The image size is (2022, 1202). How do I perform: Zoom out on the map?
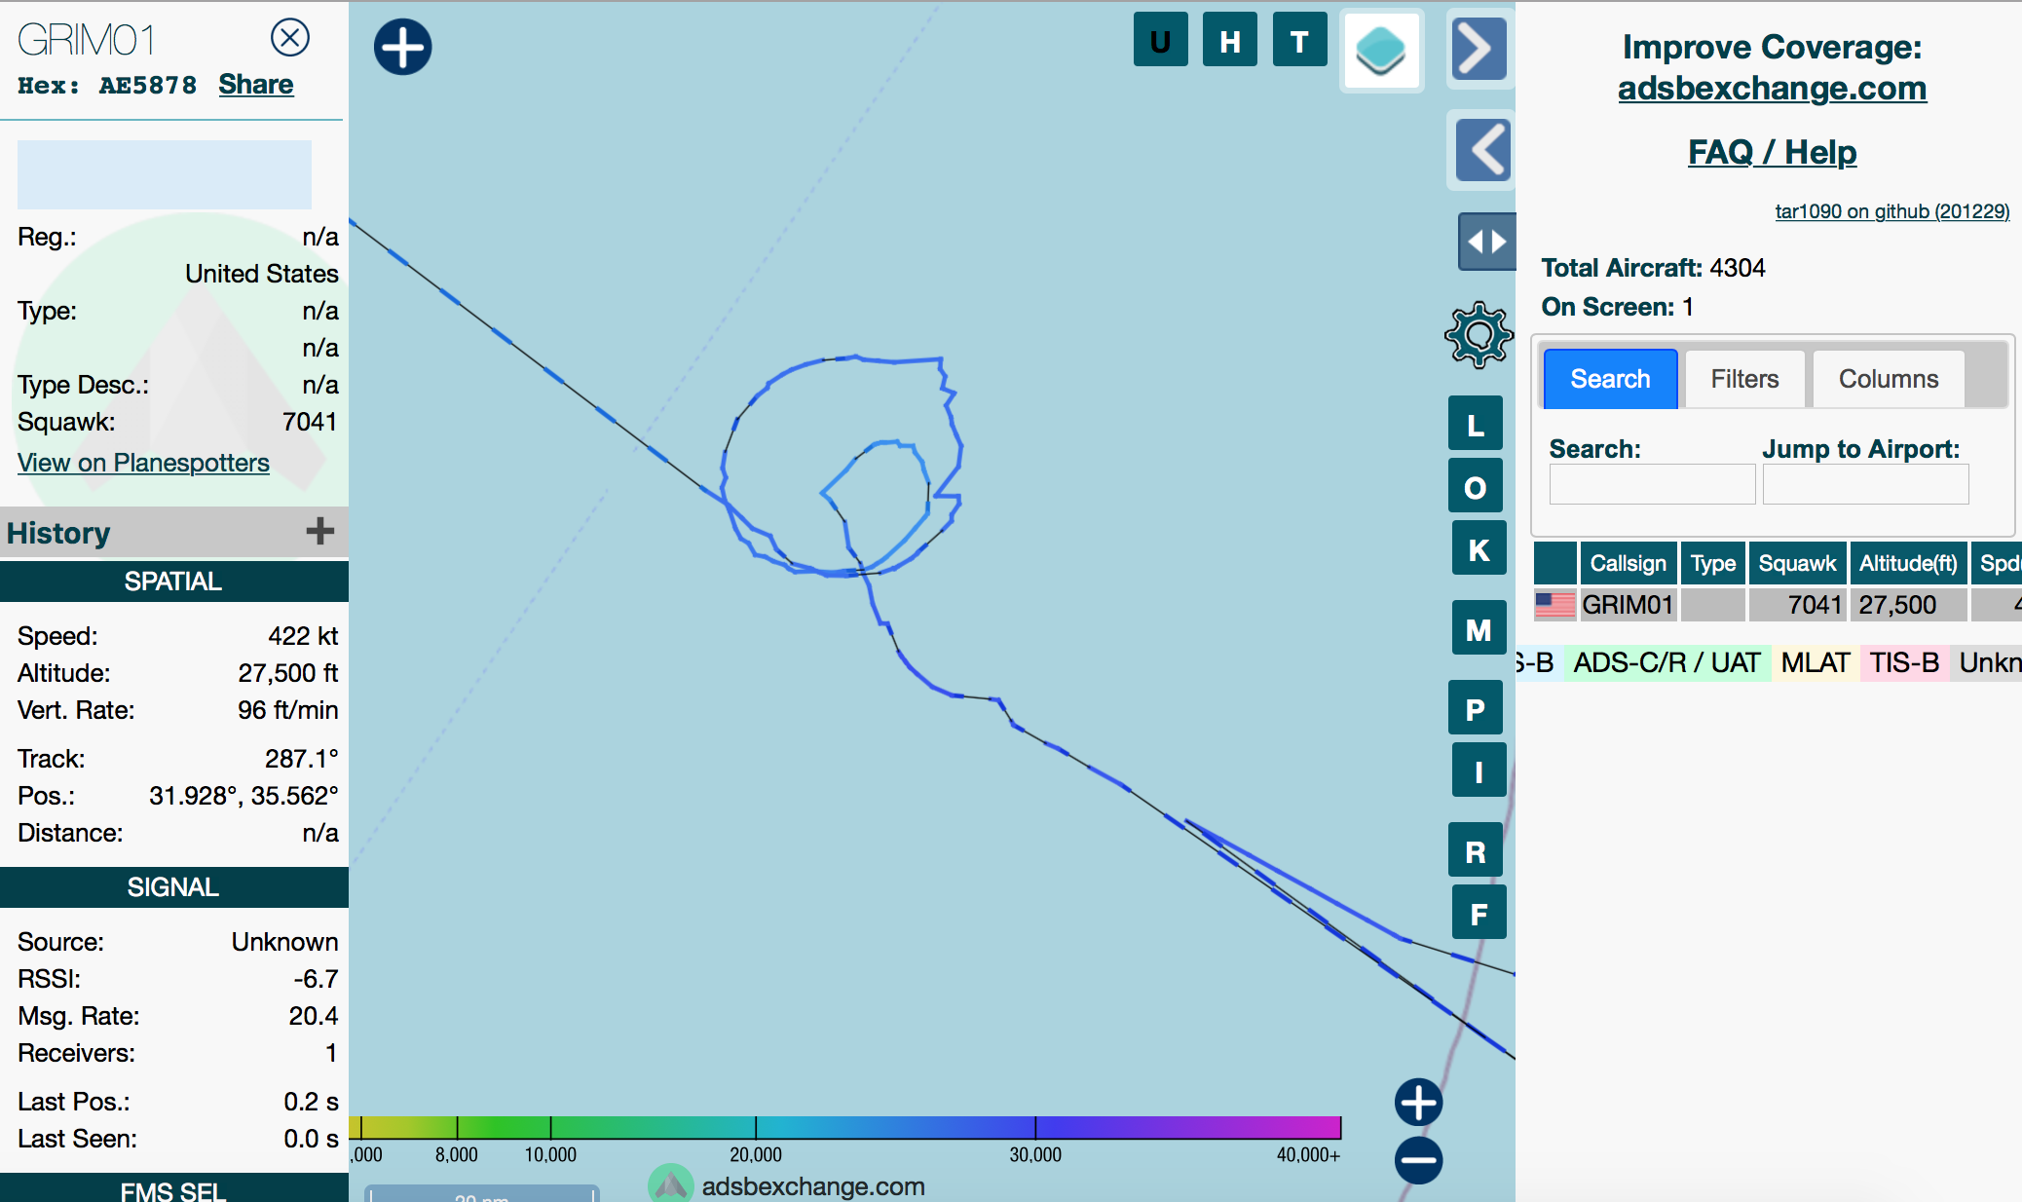point(1418,1160)
